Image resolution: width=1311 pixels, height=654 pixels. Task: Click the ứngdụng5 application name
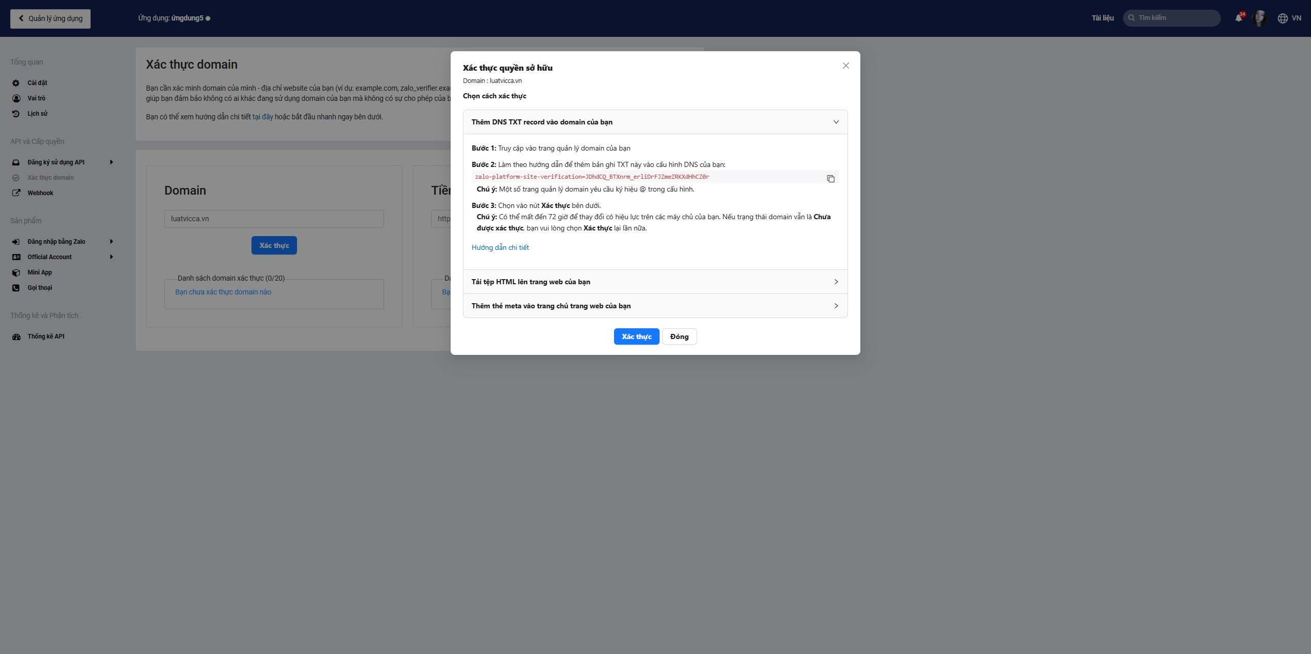tap(187, 18)
